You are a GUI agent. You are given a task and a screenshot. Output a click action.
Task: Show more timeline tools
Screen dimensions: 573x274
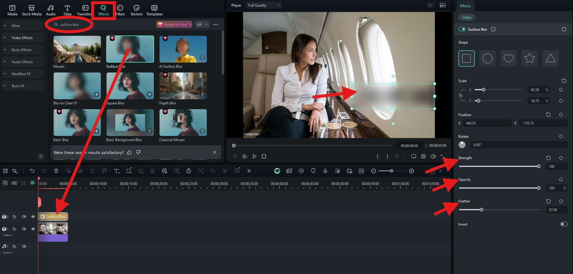(x=249, y=171)
